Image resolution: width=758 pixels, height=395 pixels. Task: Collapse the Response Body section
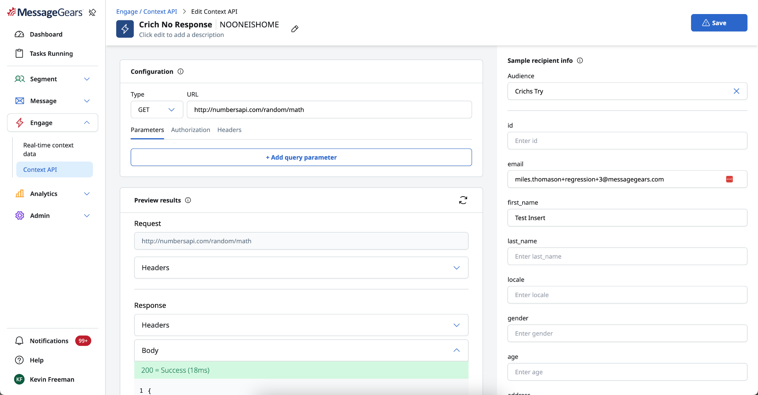pyautogui.click(x=301, y=350)
